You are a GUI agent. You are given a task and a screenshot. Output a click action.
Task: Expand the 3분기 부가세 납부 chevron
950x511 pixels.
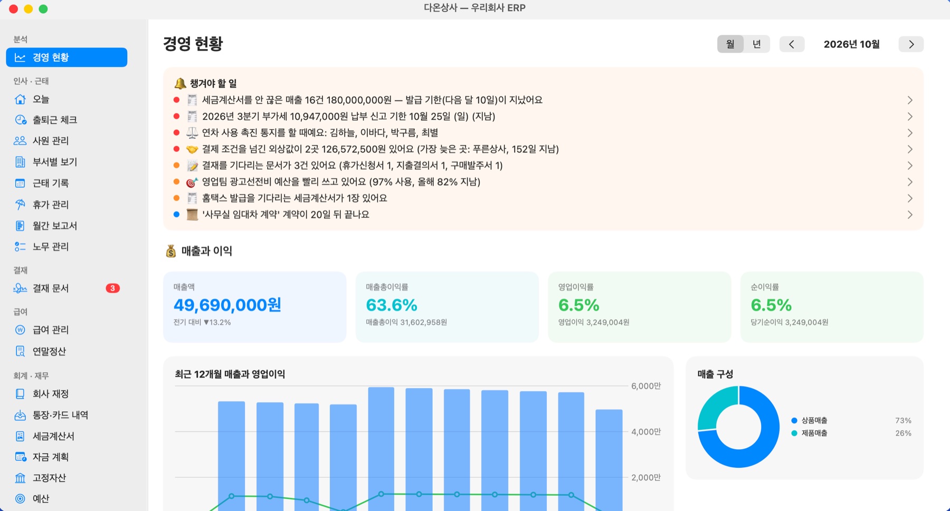(910, 117)
